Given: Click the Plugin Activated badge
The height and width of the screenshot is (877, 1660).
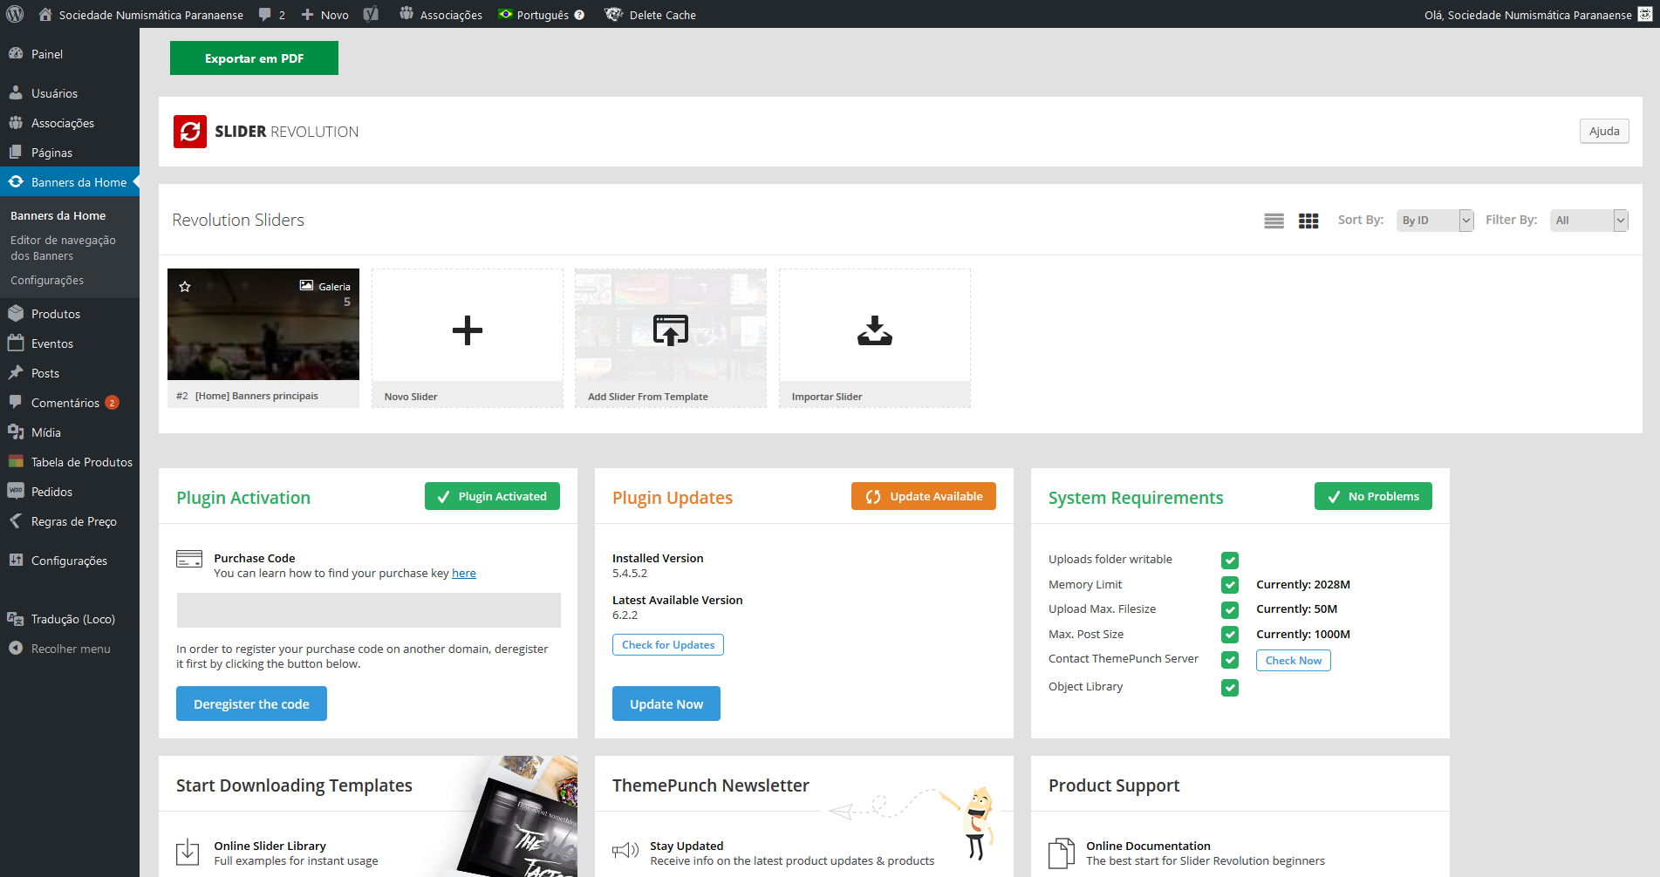Looking at the screenshot, I should (x=492, y=496).
